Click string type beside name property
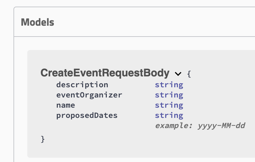The image size is (255, 162). 169,105
